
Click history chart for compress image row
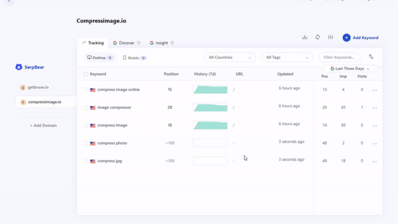[210, 125]
